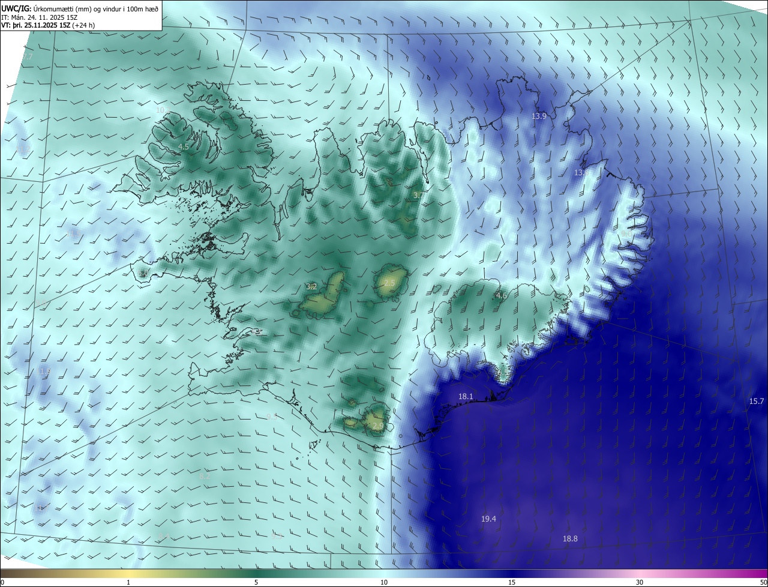Click the UWC/IG map title line
768x587 pixels.
point(80,8)
